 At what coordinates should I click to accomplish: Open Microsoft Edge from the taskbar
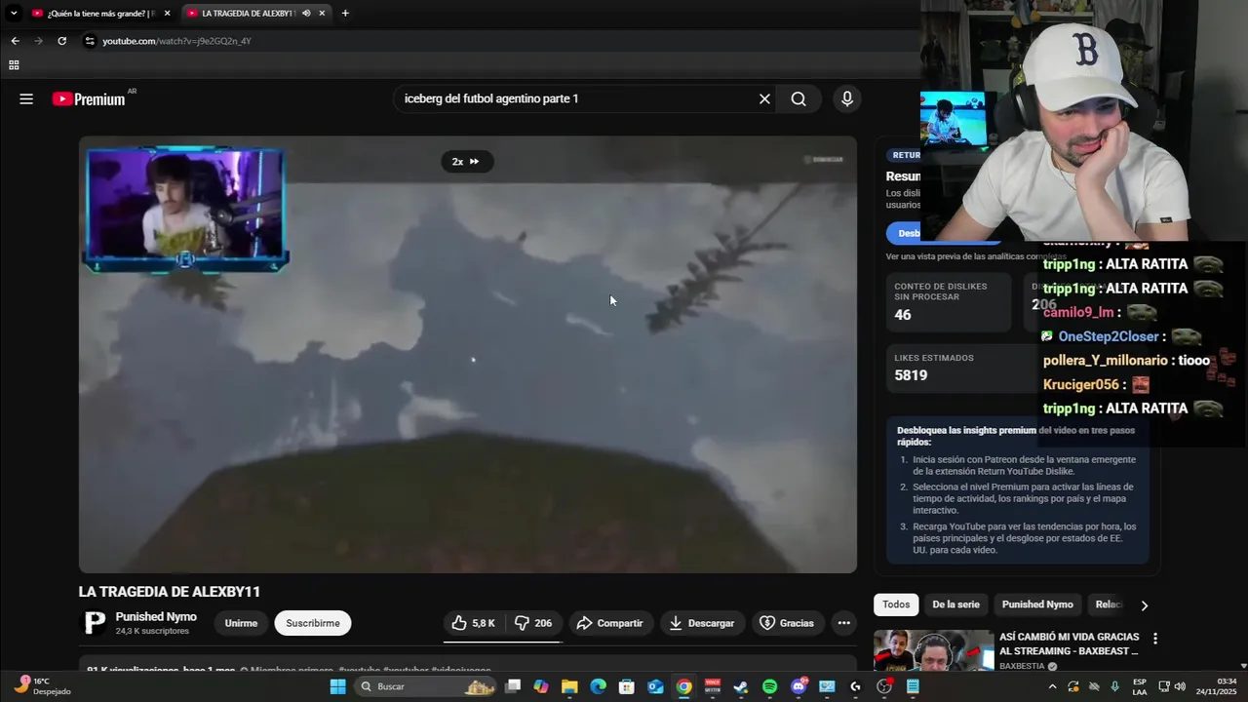[x=598, y=686]
